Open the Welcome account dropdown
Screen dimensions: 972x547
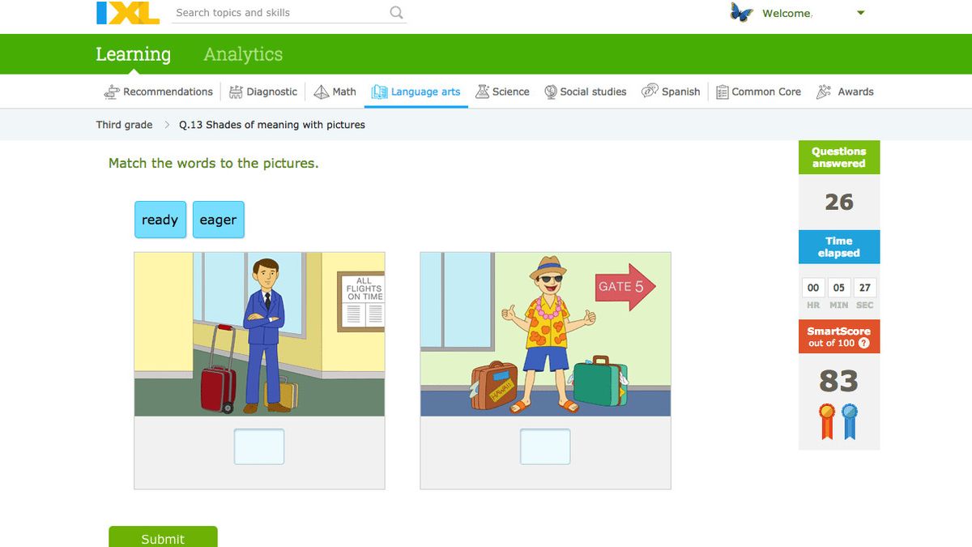point(860,13)
